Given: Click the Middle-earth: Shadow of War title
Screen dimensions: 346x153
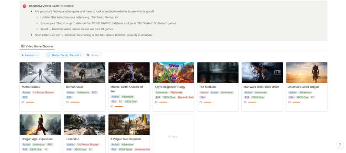Looking at the screenshot, I should pyautogui.click(x=127, y=89).
